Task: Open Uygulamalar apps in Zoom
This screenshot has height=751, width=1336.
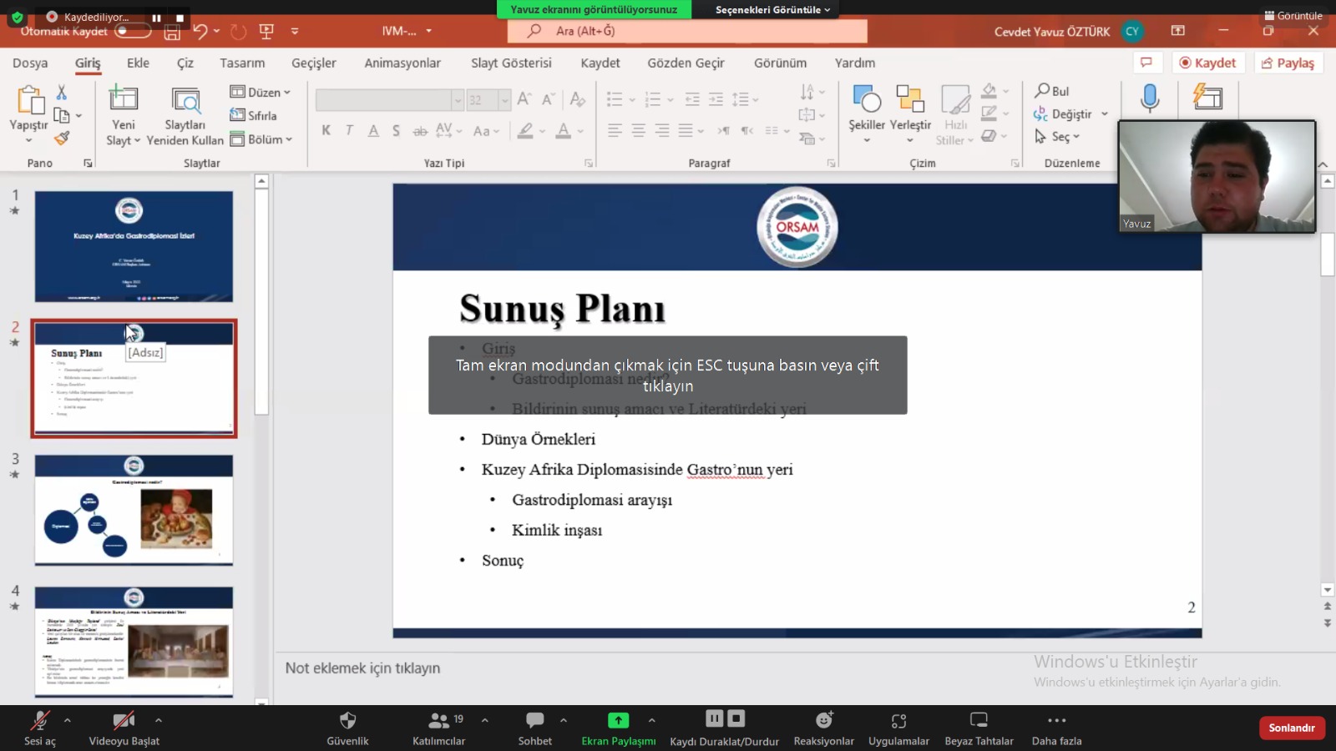Action: (x=898, y=728)
